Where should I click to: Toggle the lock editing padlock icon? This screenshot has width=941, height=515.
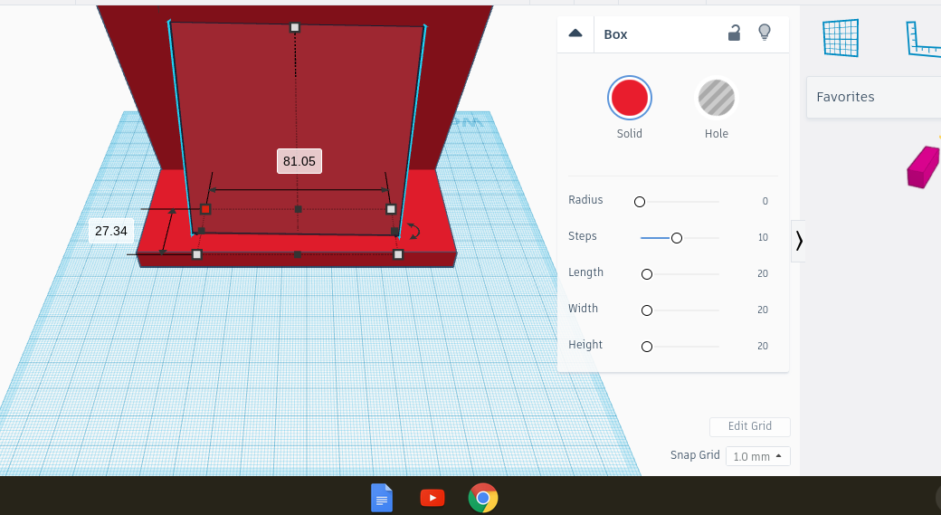click(734, 33)
